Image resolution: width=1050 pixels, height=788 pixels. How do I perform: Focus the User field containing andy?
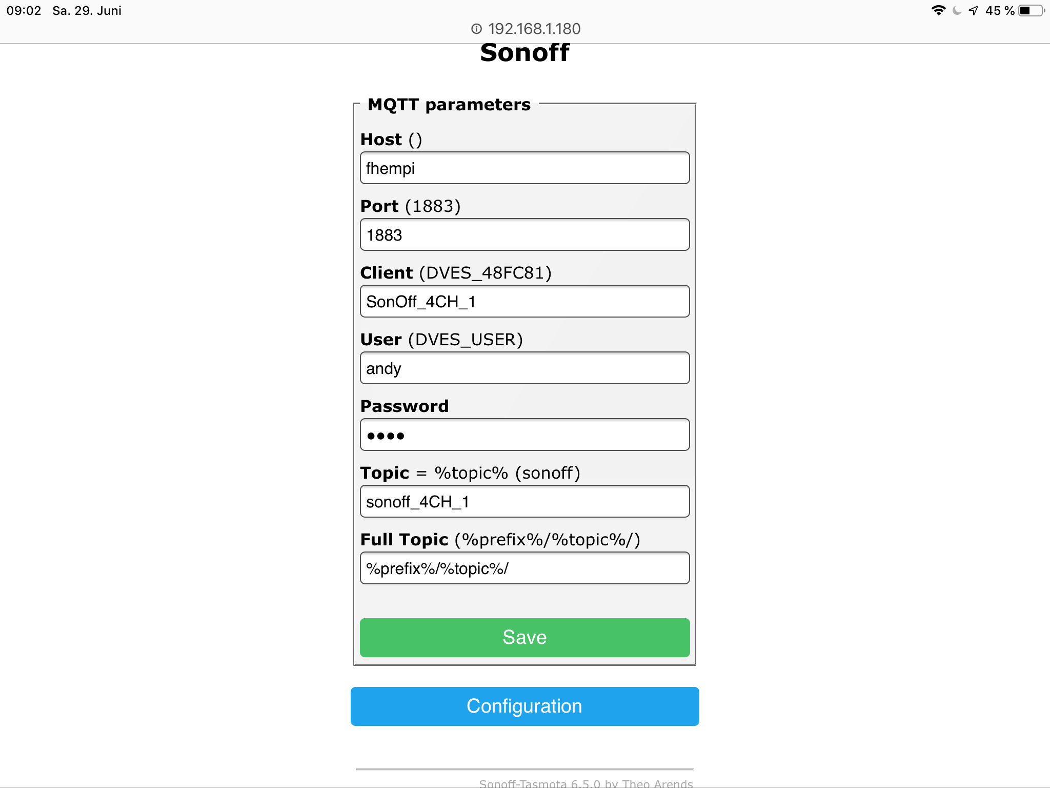click(x=524, y=368)
